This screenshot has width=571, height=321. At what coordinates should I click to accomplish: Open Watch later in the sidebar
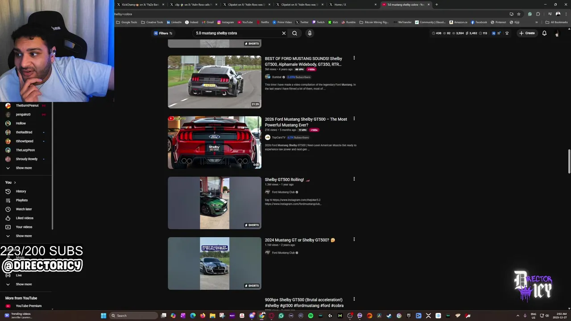click(x=24, y=209)
